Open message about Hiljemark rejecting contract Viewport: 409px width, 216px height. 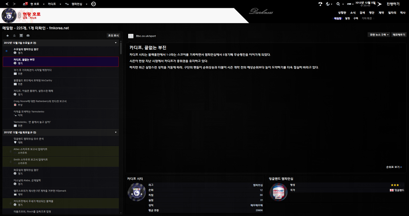[61, 193]
